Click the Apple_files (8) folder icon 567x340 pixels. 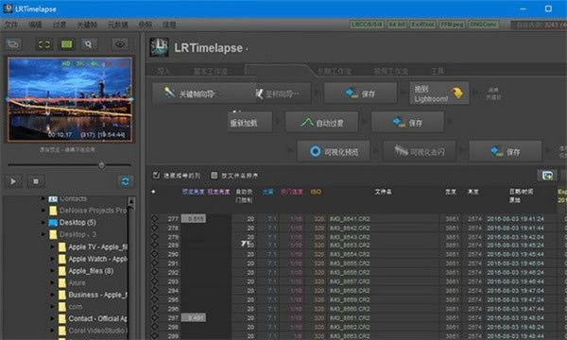[62, 271]
